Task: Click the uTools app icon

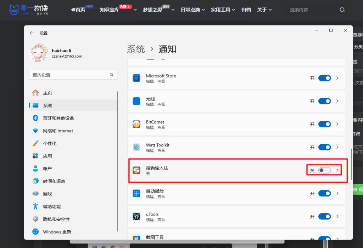Action: click(136, 217)
